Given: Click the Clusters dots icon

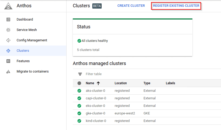Looking at the screenshot, I should tap(8, 51).
